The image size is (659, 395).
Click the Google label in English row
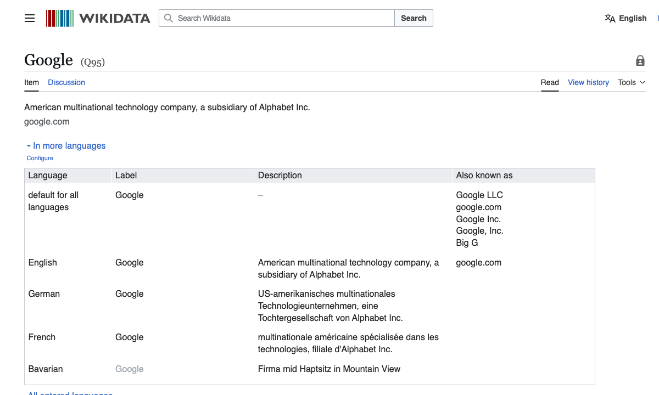coord(130,263)
